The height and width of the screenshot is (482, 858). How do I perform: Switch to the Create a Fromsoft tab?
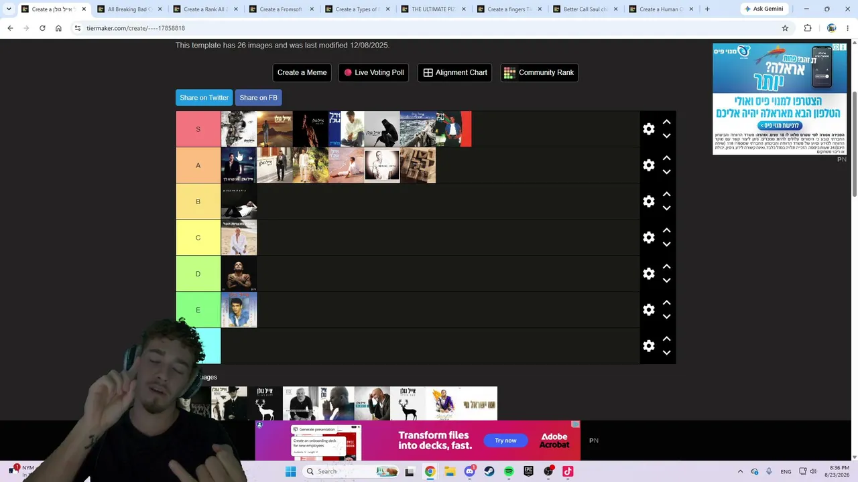tap(280, 9)
